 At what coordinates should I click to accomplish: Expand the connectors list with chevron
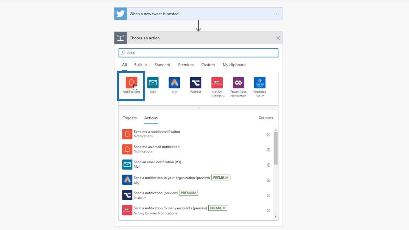click(198, 108)
